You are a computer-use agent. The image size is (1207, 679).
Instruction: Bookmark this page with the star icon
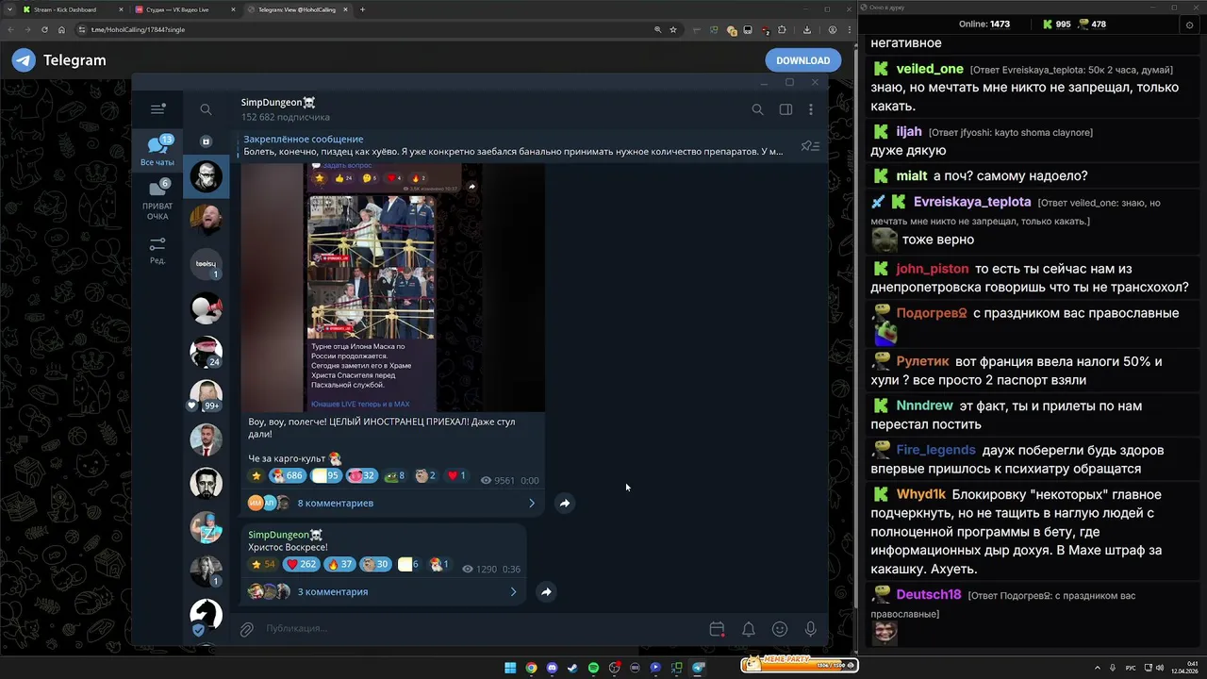point(673,29)
